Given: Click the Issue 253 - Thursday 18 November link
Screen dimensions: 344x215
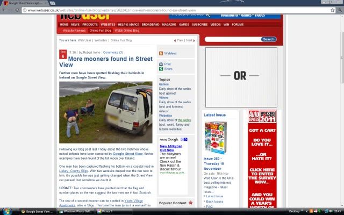Looking at the screenshot, I should tap(213, 163).
